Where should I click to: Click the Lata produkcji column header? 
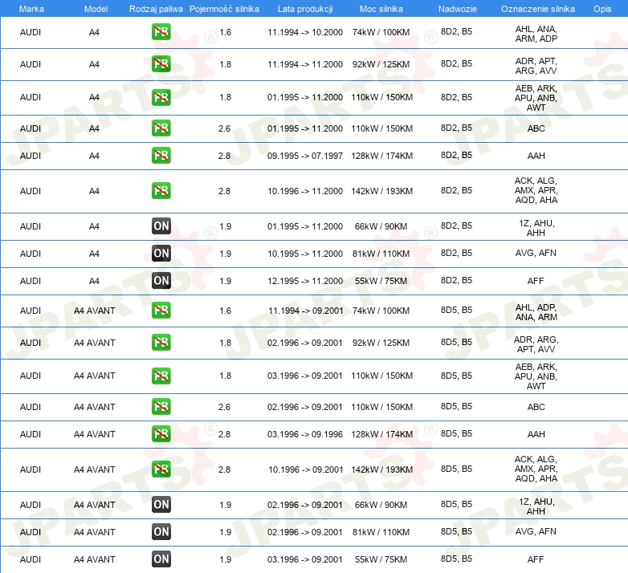305,9
